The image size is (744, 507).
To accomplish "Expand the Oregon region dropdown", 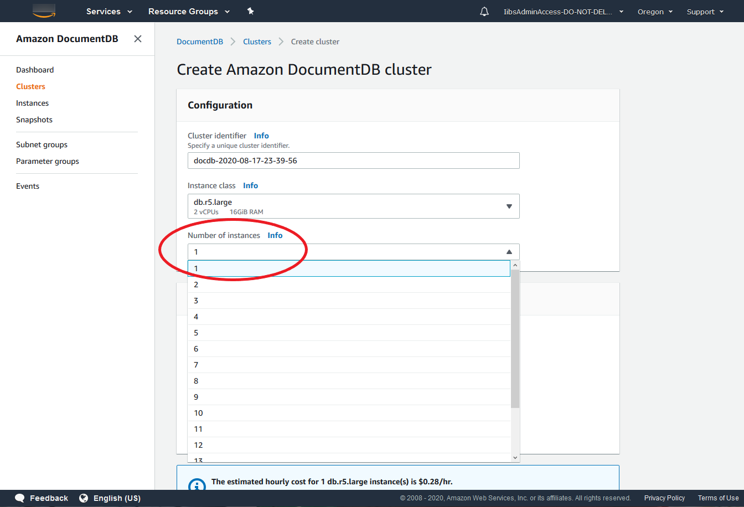I will pos(655,12).
